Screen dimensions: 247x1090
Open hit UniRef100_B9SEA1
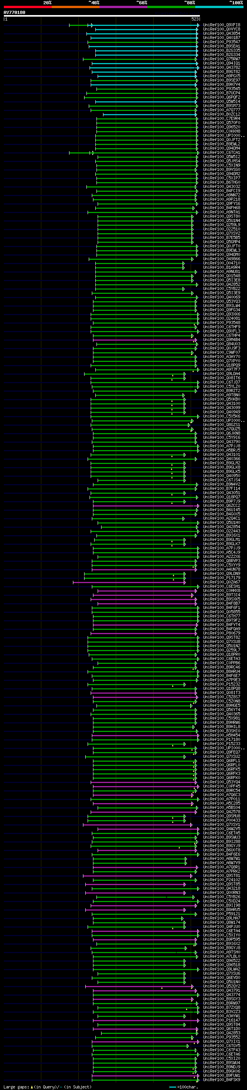(x=221, y=46)
